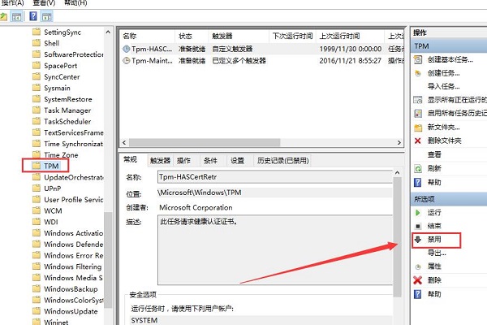Click up arrow of folder tree scrollbar
Screen dimensions: 487x325
[x=108, y=32]
